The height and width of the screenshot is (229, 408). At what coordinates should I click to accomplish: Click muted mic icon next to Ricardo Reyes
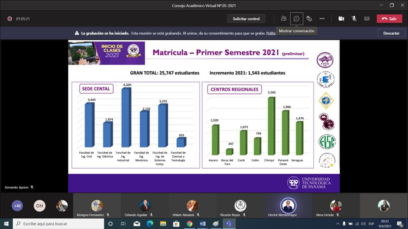point(244,215)
